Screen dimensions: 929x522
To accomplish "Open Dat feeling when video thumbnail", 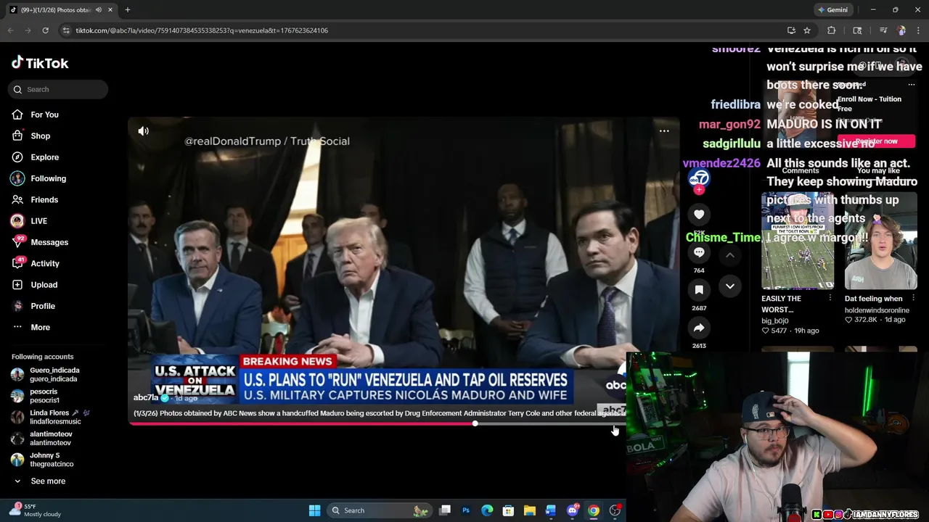I will (x=881, y=240).
